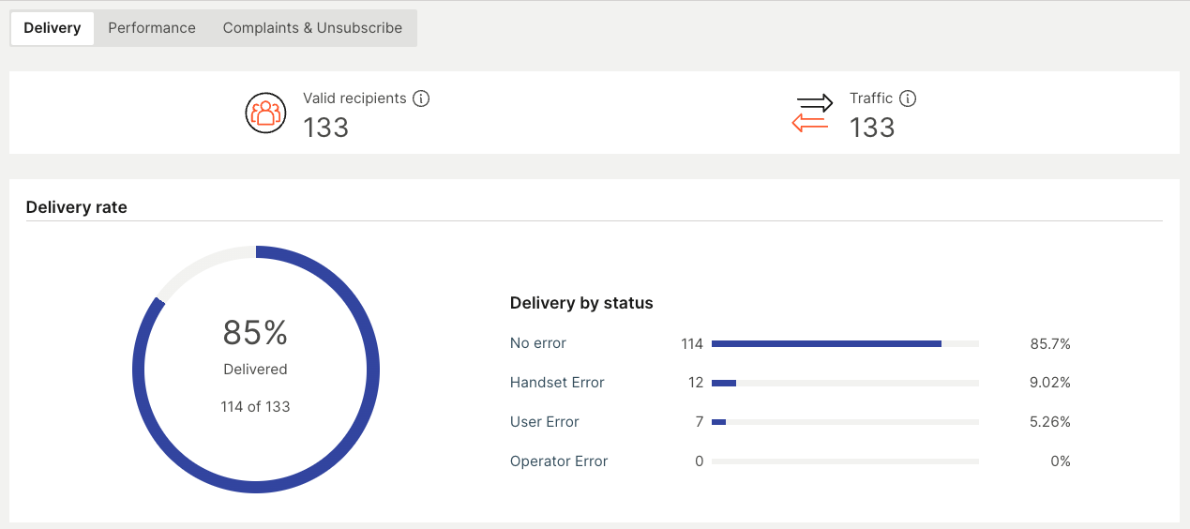Image resolution: width=1190 pixels, height=529 pixels.
Task: Click the info icon beside Valid recipients
Action: (421, 98)
